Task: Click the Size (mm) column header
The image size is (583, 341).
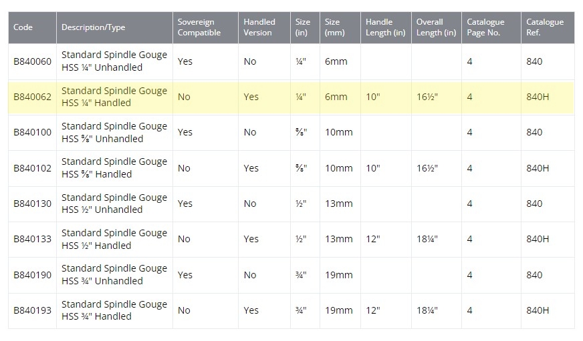Action: (335, 27)
